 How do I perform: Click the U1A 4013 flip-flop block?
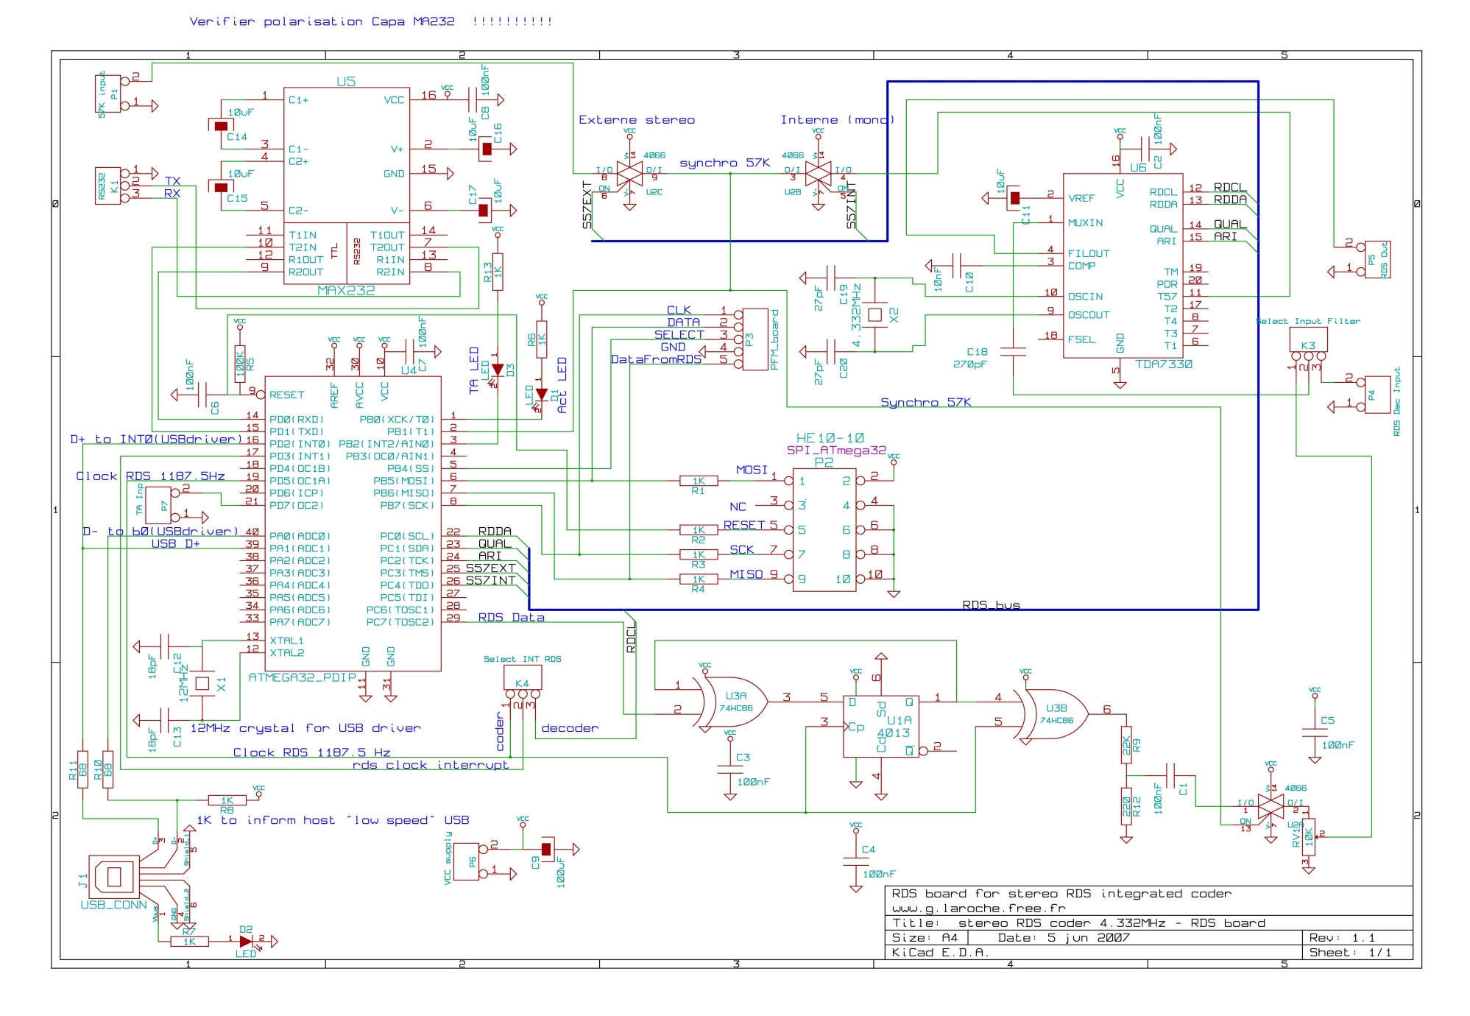tap(880, 727)
